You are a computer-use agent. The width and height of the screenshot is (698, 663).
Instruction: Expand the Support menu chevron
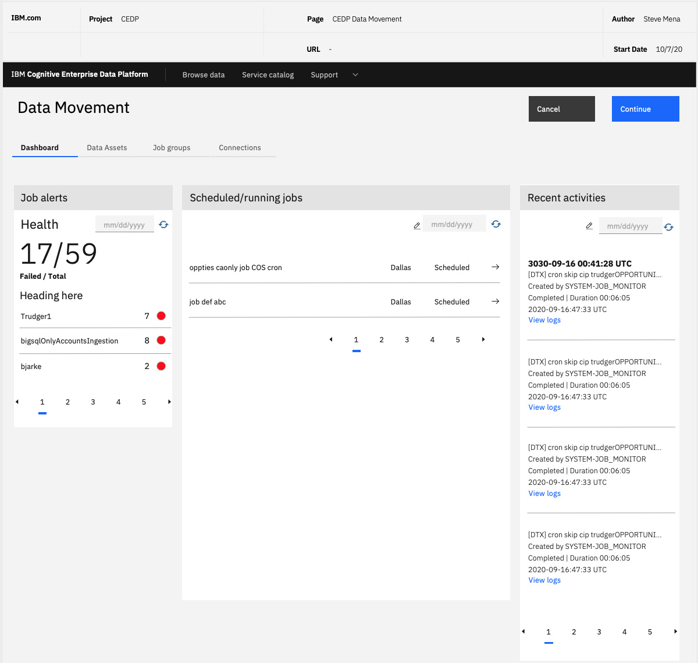pos(355,75)
